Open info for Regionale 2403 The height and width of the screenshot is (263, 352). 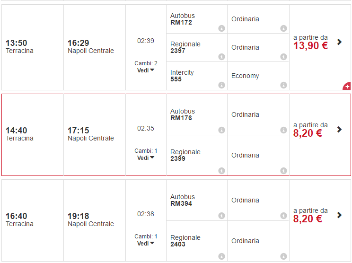coord(221,256)
